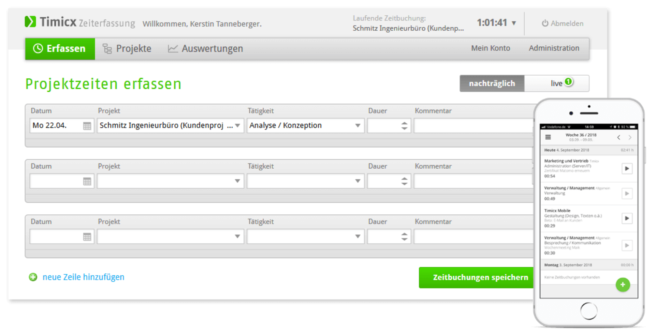Image resolution: width=655 pixels, height=336 pixels.
Task: Click Zeitbuchungen speichern button
Action: 480,277
